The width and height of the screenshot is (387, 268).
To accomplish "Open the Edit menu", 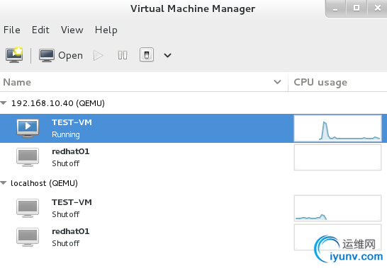I will 40,30.
